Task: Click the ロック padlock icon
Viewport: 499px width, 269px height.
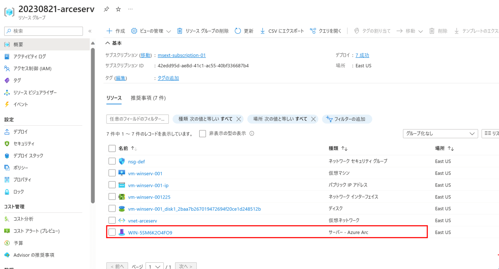Action: (7, 192)
